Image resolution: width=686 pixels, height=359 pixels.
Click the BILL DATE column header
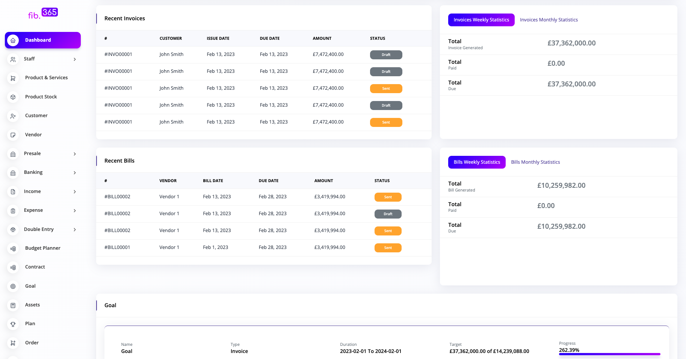tap(213, 181)
